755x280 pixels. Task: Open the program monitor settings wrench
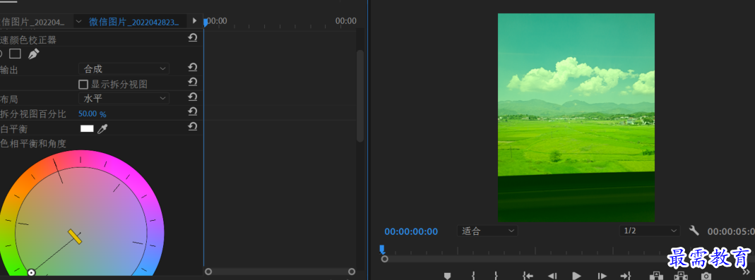(x=694, y=231)
